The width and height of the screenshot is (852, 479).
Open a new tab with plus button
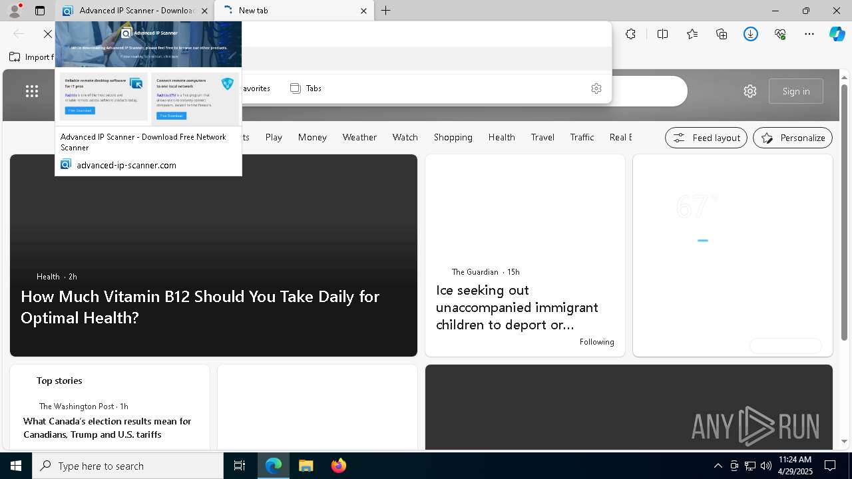click(x=386, y=11)
